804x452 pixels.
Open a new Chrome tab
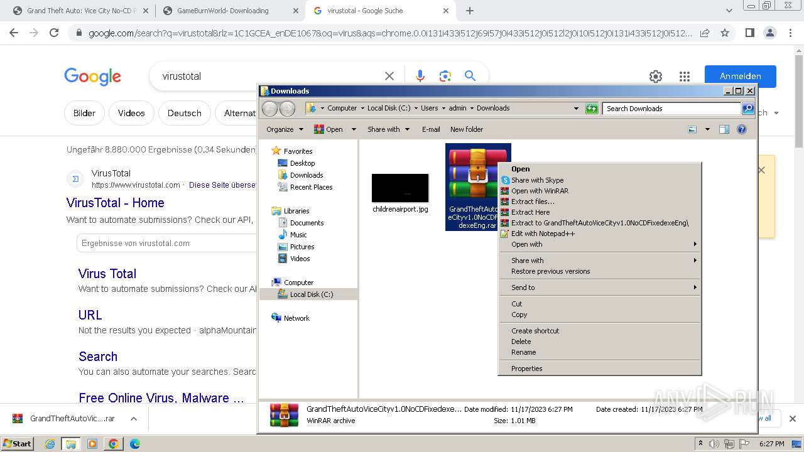point(469,11)
